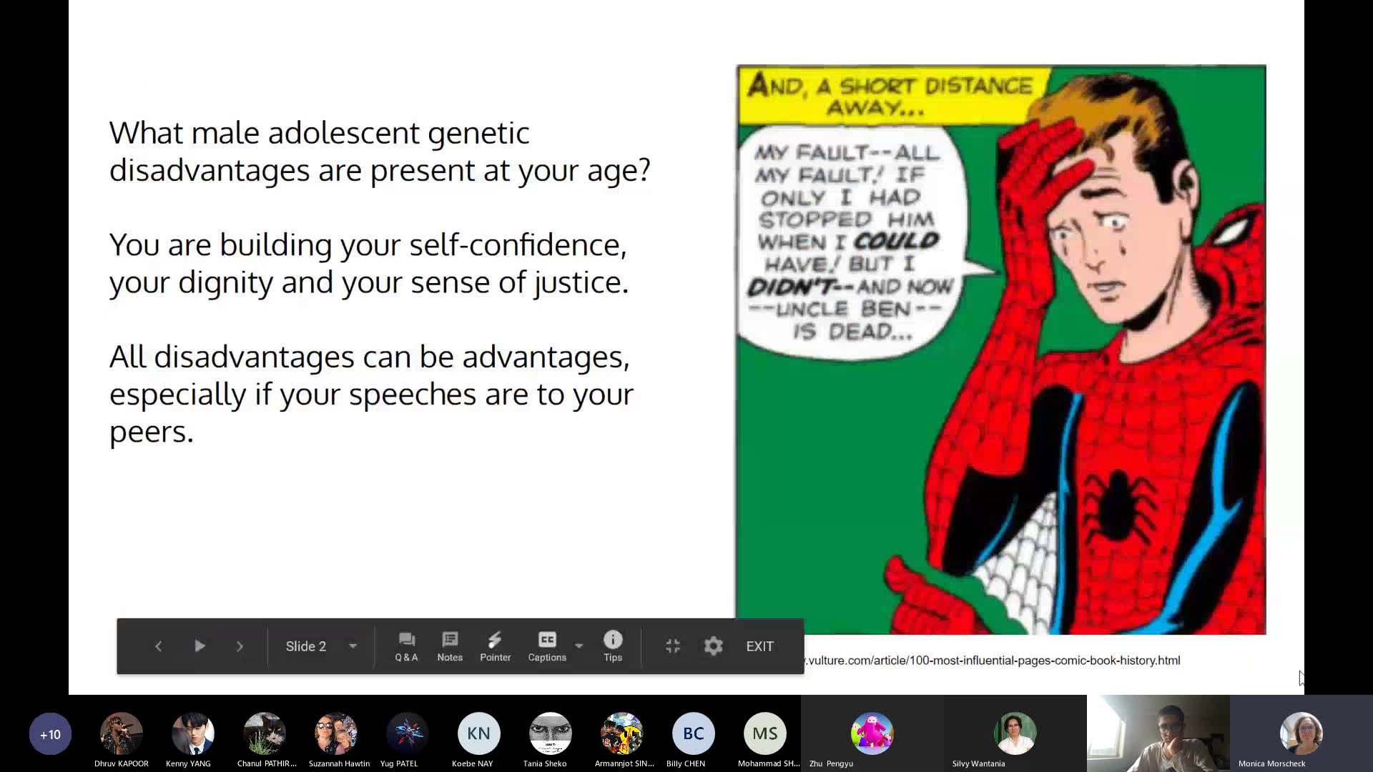The image size is (1373, 772).
Task: Select Zhu Pengyu's participant tile
Action: [x=872, y=733]
